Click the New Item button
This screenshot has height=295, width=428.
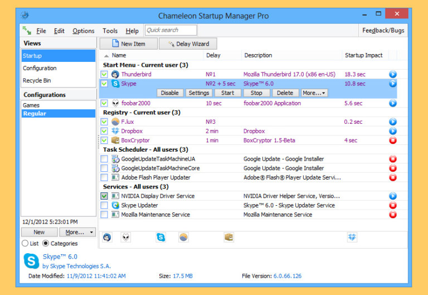click(129, 43)
